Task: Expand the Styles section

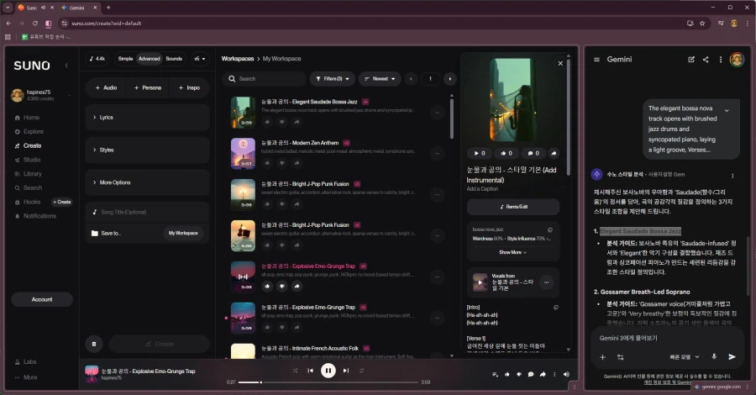Action: (x=147, y=150)
